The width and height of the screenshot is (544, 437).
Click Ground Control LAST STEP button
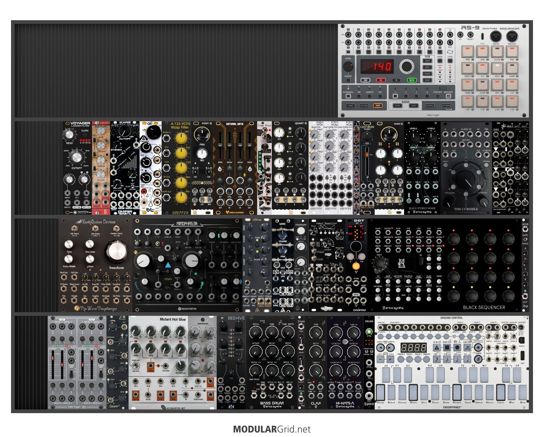click(467, 347)
